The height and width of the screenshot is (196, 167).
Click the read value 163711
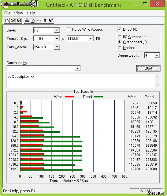151,126
